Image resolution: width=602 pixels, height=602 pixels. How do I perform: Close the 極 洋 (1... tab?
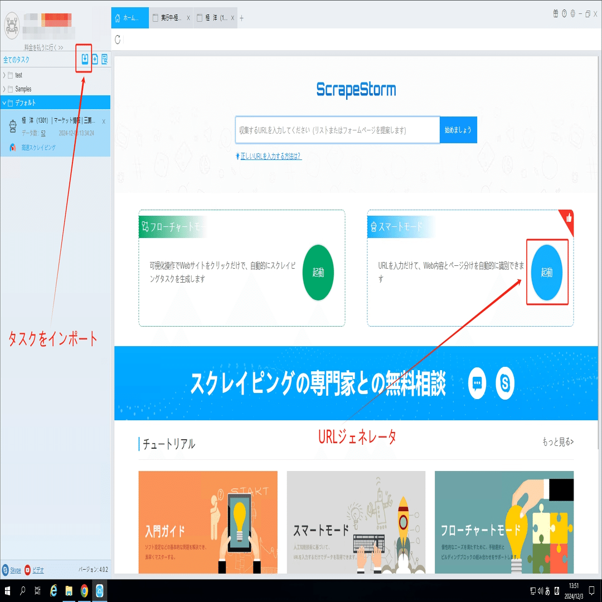tap(232, 18)
